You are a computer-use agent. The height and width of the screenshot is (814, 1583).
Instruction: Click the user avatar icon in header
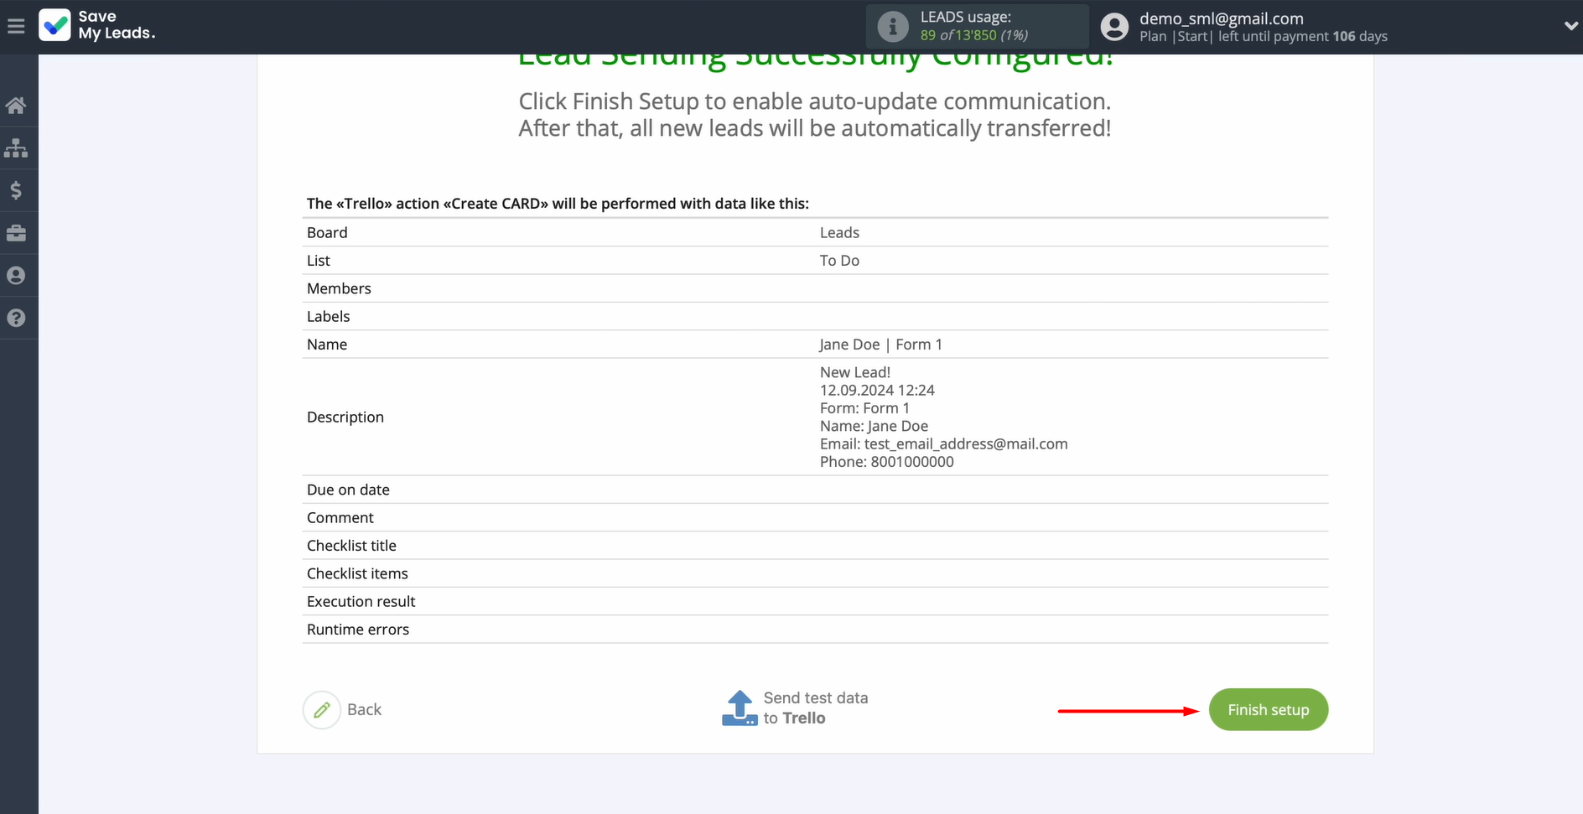pos(1114,27)
